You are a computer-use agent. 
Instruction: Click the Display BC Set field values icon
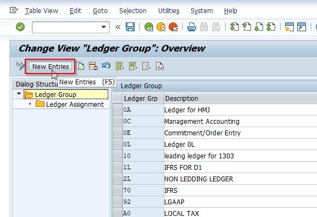point(160,66)
